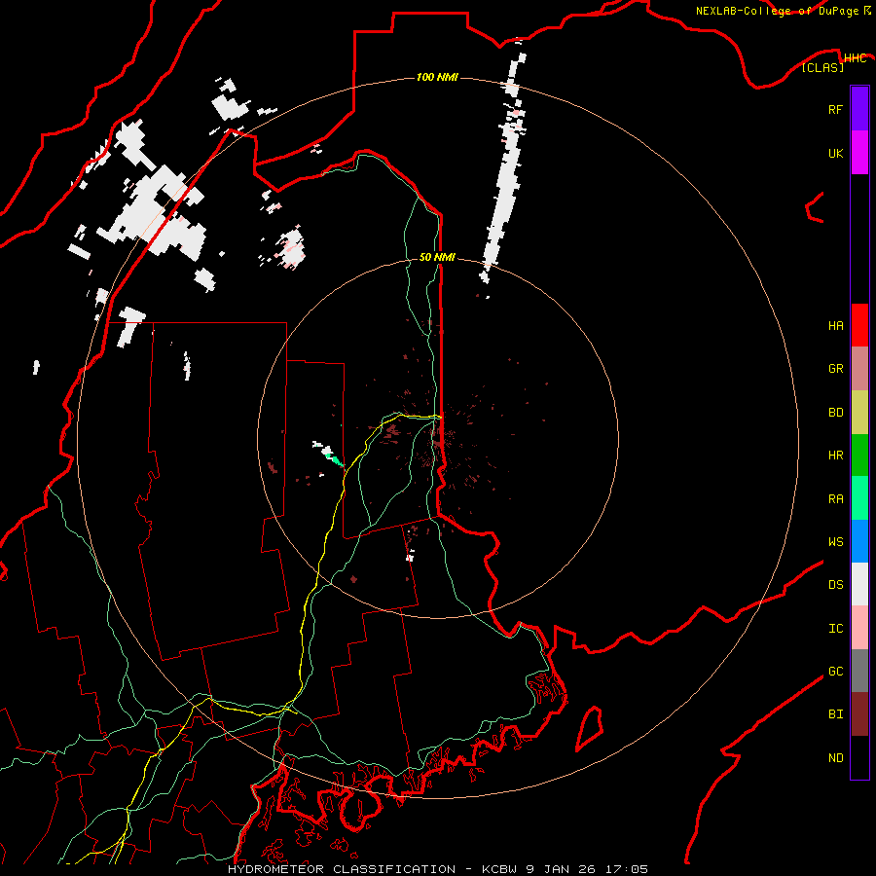Click the 50 NMI range ring label

pos(437,257)
